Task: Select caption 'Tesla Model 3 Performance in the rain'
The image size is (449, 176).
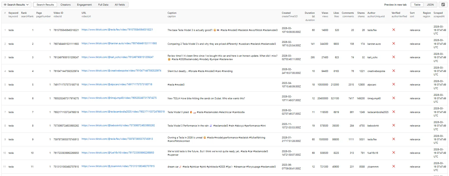Action: [216, 126]
